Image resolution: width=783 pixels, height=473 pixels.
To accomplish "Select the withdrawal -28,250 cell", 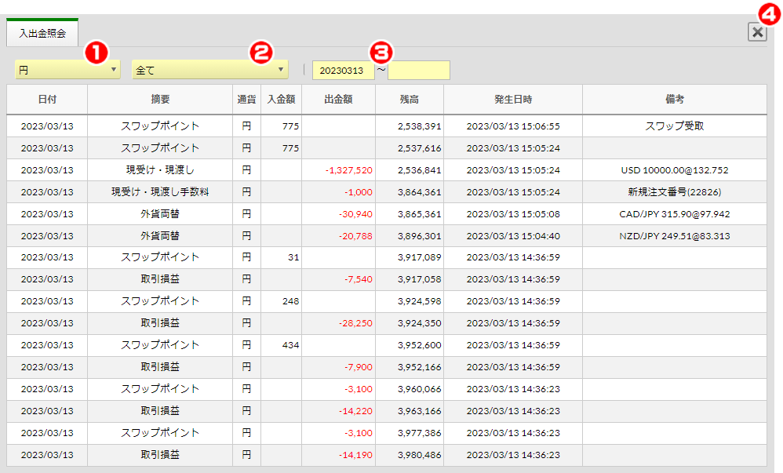I will (339, 323).
